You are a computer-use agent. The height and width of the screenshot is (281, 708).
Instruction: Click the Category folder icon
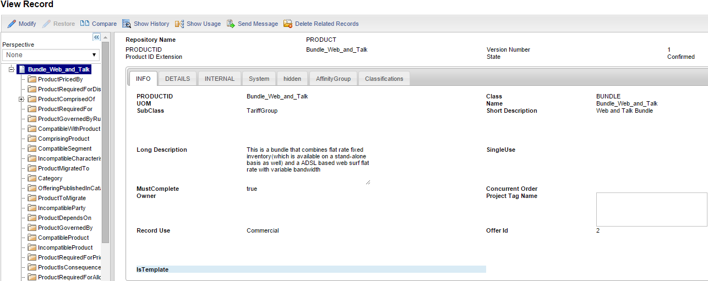tap(32, 178)
